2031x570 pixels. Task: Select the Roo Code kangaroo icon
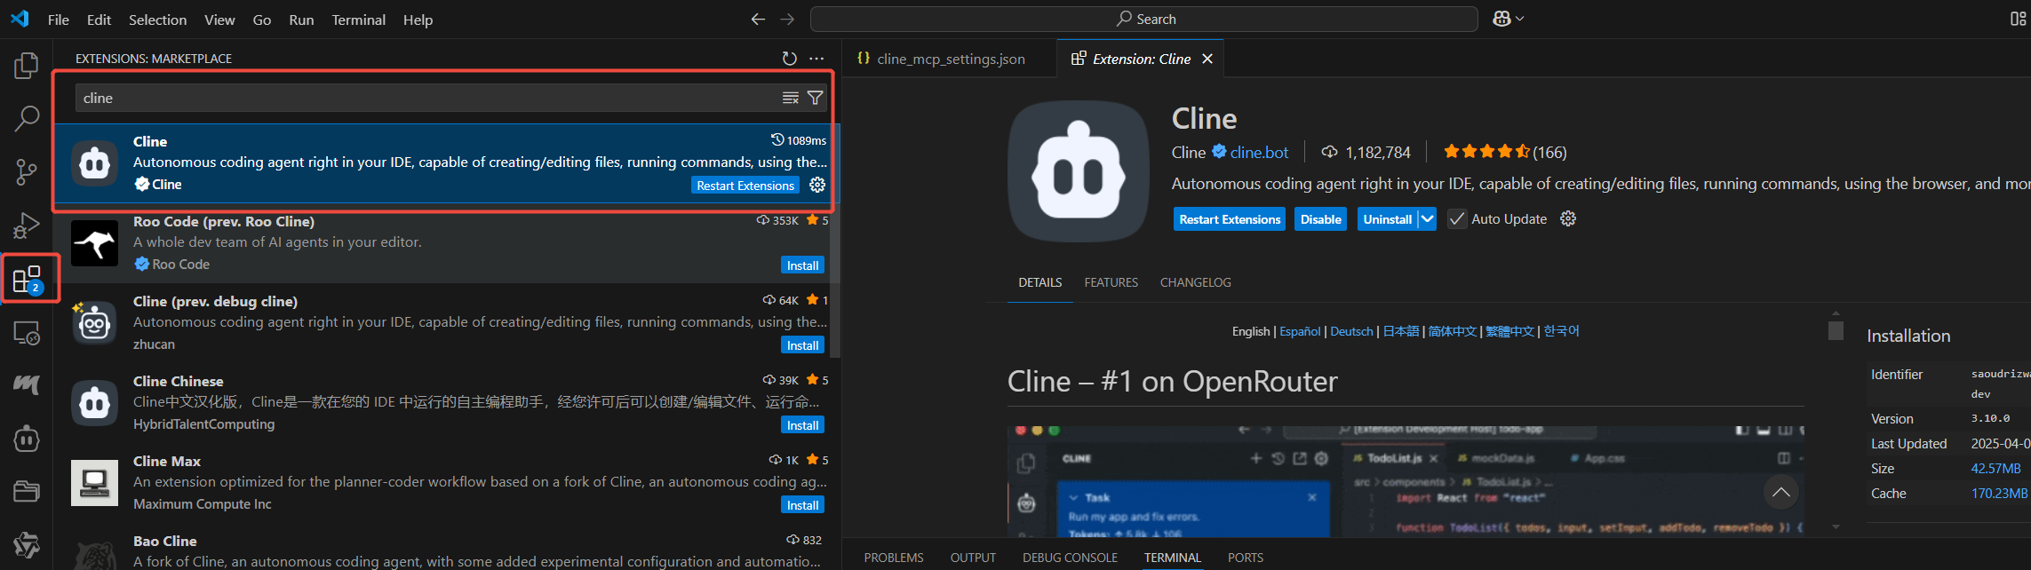94,243
